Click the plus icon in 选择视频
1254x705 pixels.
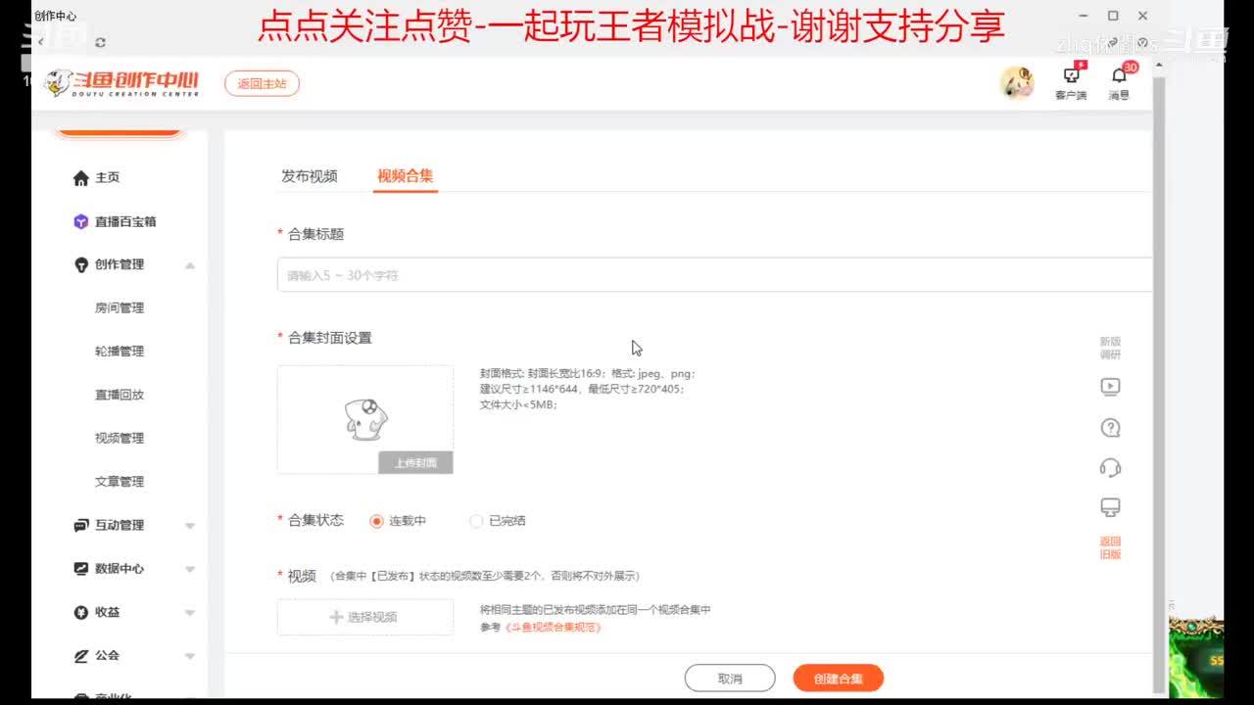point(336,617)
